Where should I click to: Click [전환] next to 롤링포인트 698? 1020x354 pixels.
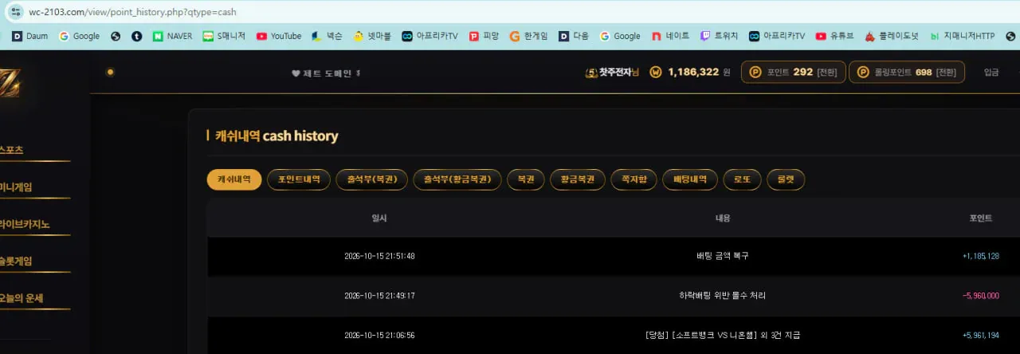tap(945, 73)
